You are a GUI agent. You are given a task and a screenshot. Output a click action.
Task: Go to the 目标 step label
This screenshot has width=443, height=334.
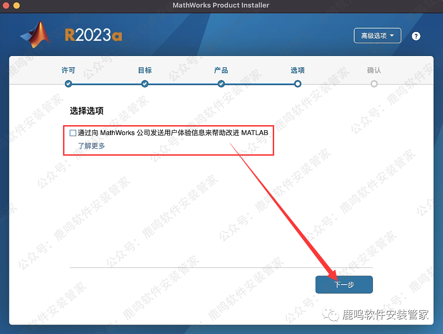145,70
